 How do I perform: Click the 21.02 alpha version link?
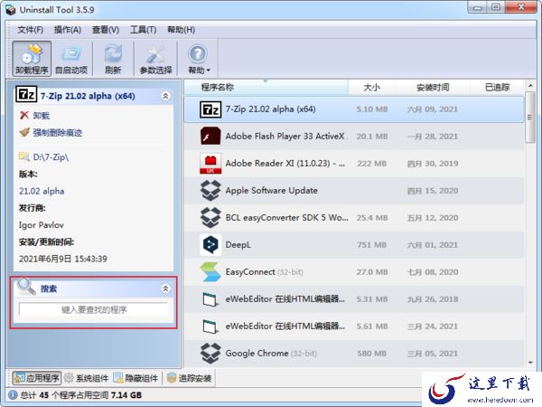[x=42, y=191]
